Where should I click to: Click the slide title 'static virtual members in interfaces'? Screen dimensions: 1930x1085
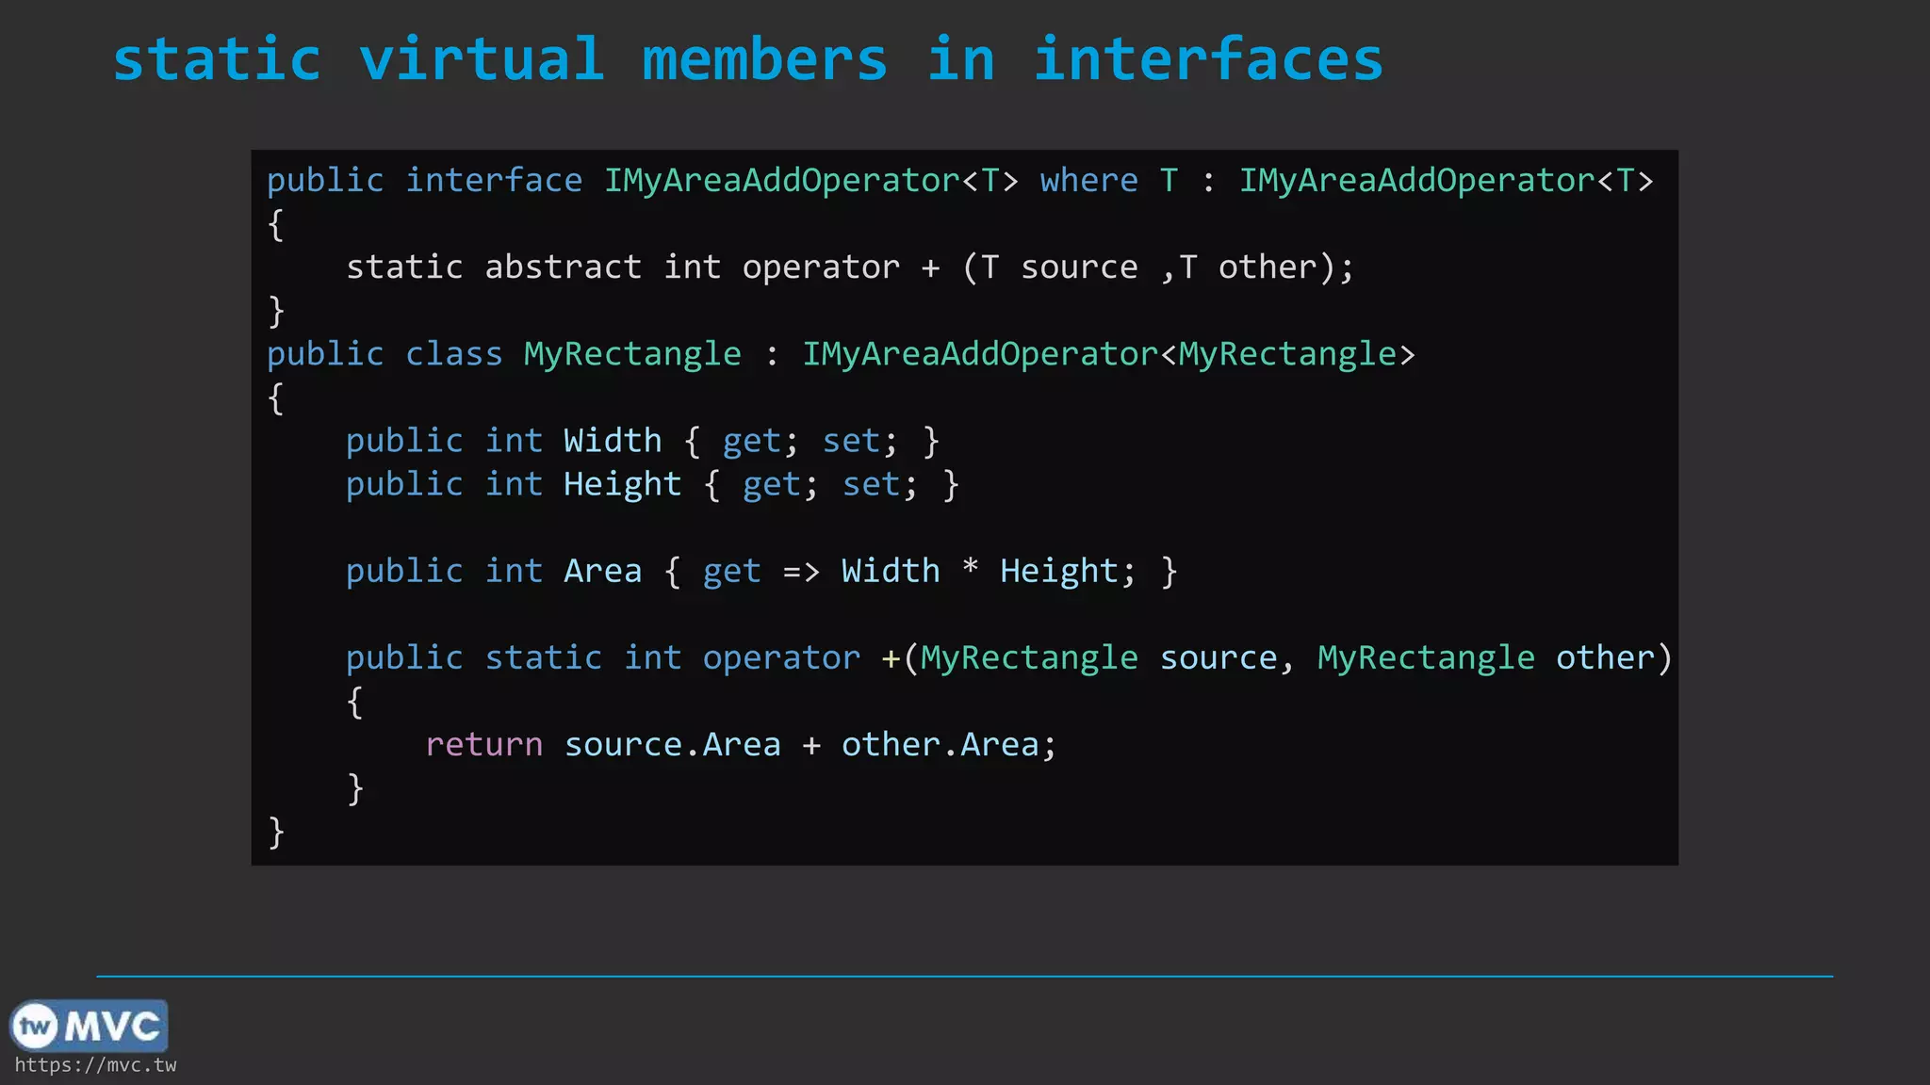tap(748, 59)
